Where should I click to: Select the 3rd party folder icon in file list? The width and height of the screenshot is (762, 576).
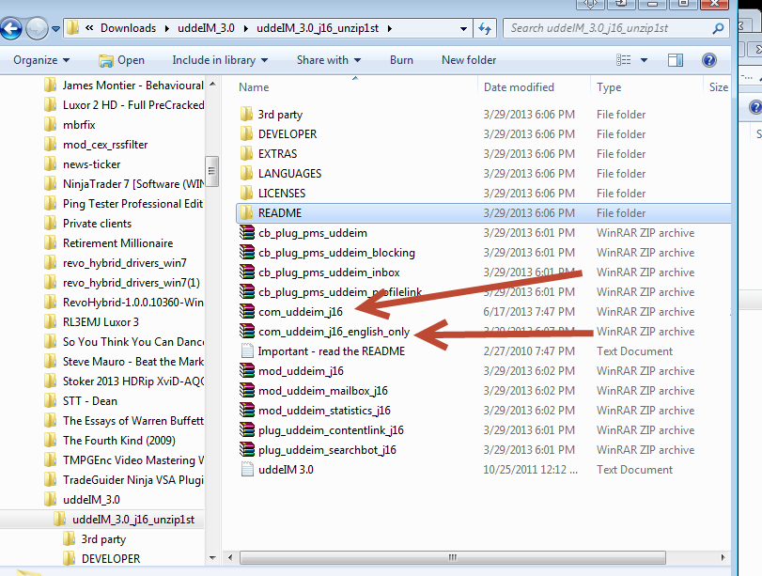pyautogui.click(x=247, y=115)
